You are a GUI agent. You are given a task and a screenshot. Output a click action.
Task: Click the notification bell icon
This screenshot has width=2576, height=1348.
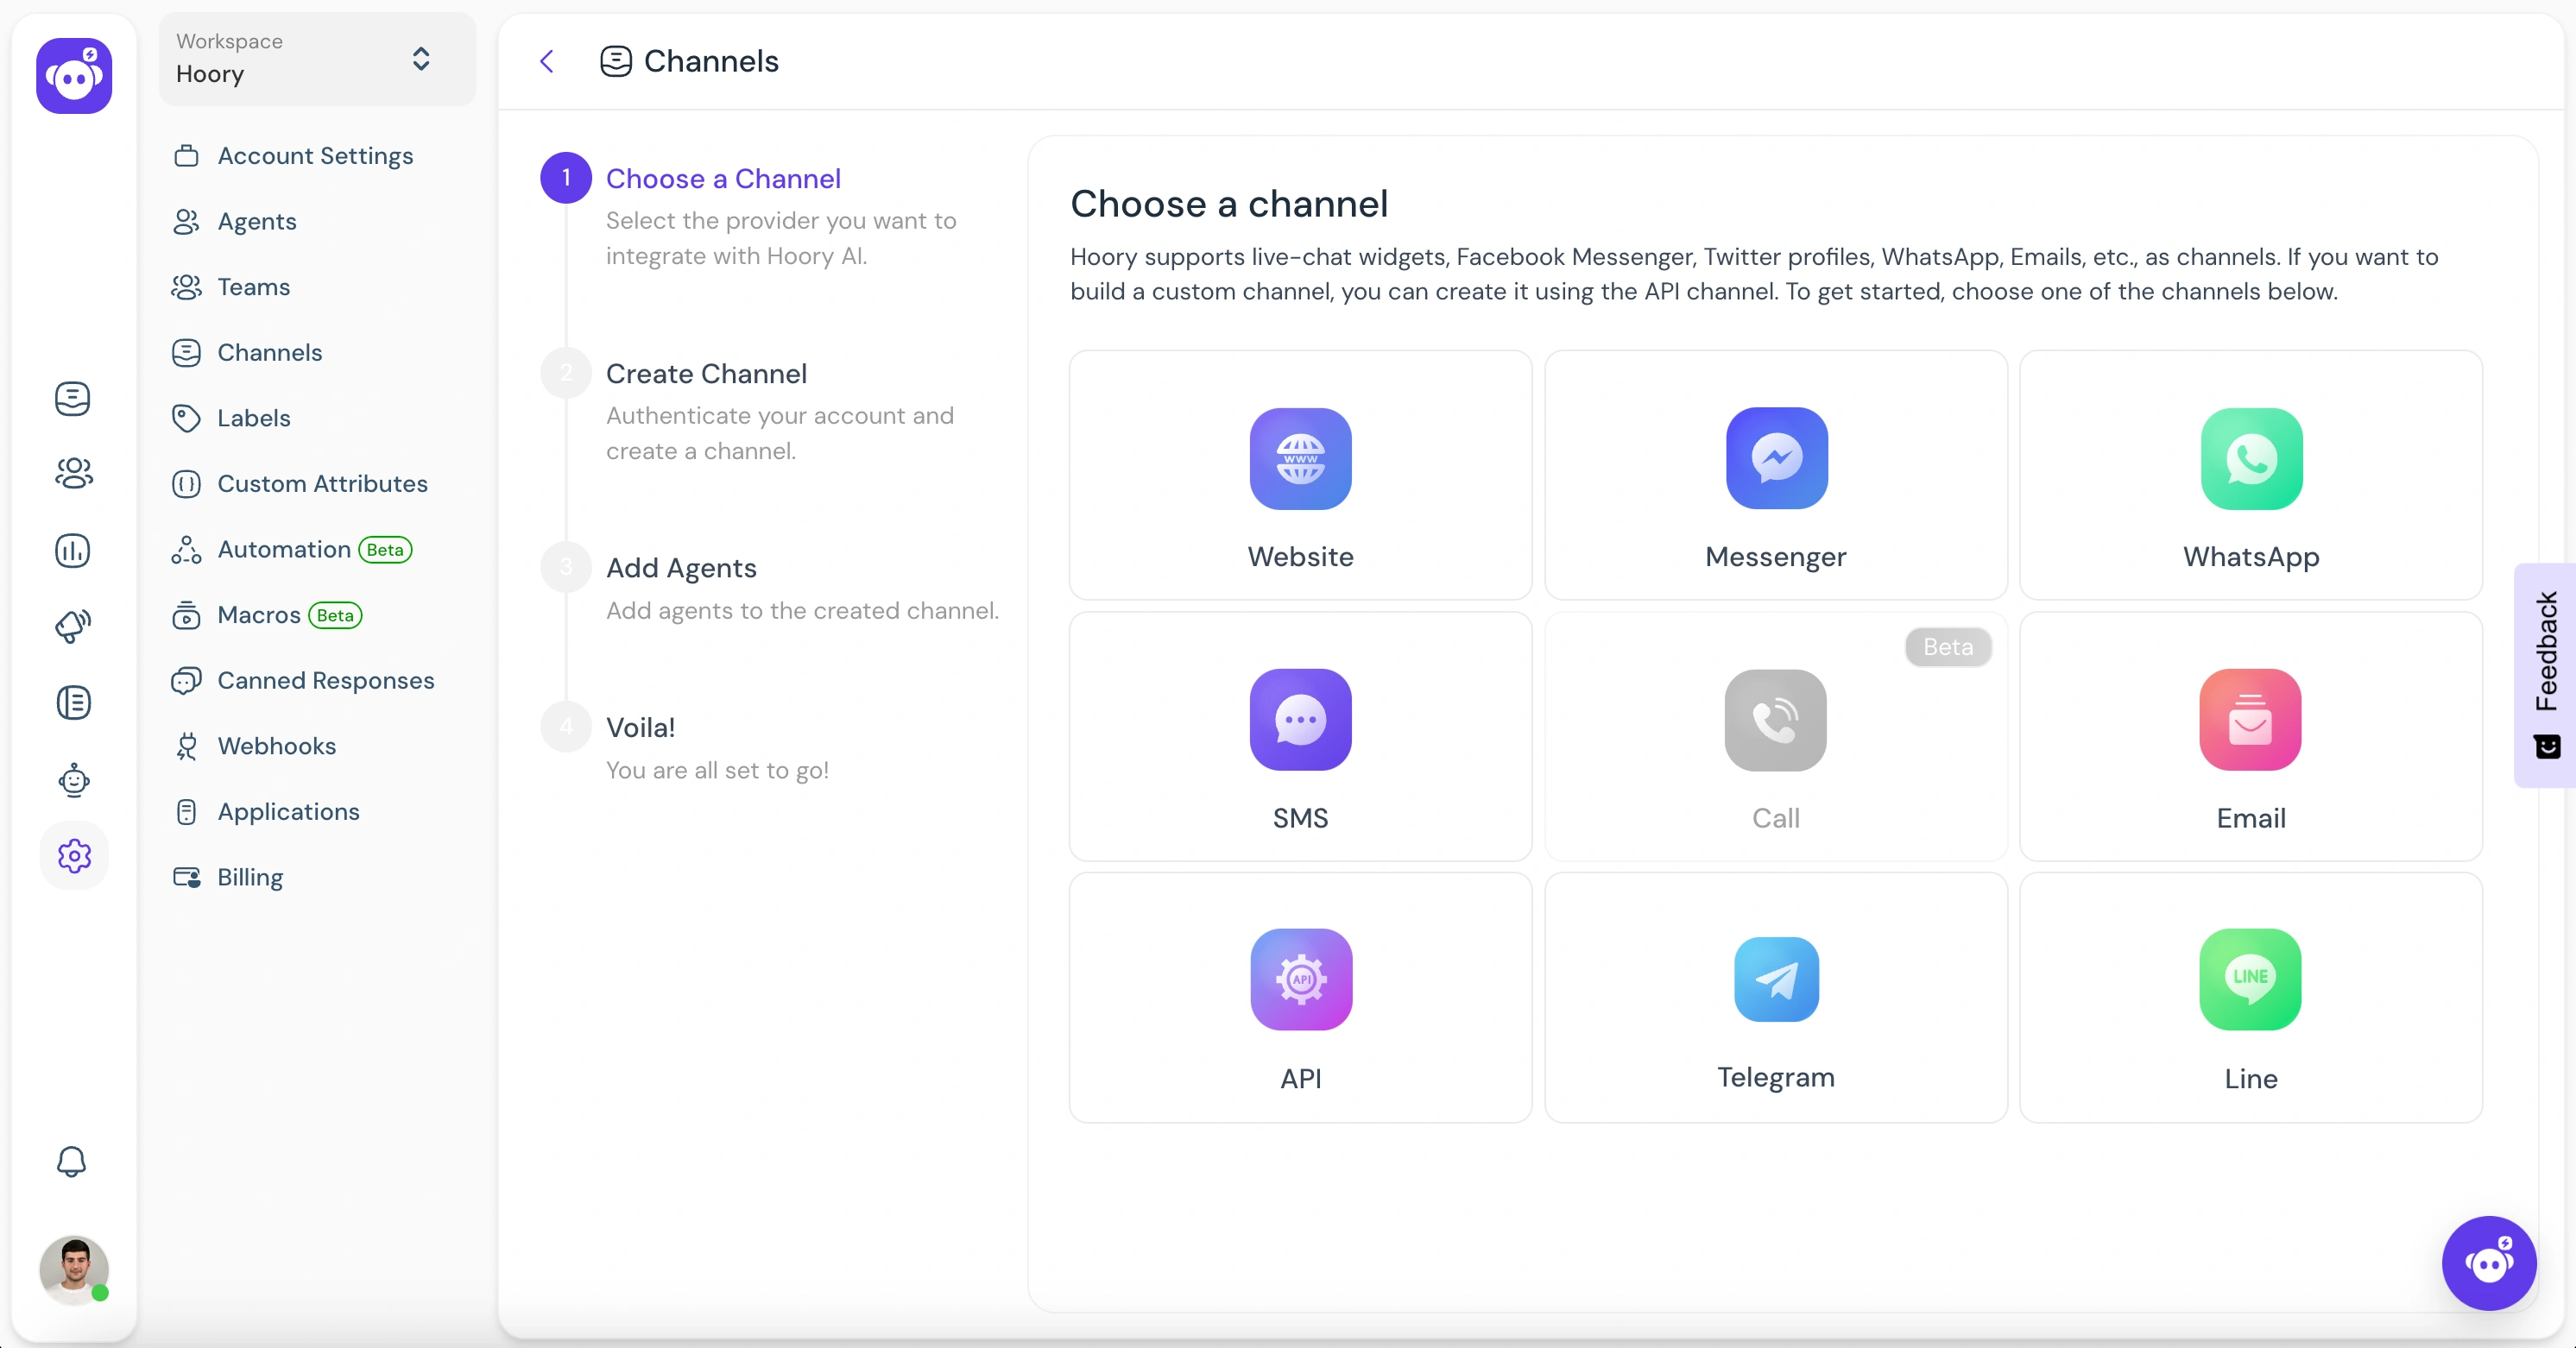click(x=70, y=1162)
